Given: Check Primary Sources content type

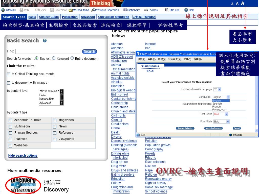Looking at the screenshot, I should (x=10, y=133).
